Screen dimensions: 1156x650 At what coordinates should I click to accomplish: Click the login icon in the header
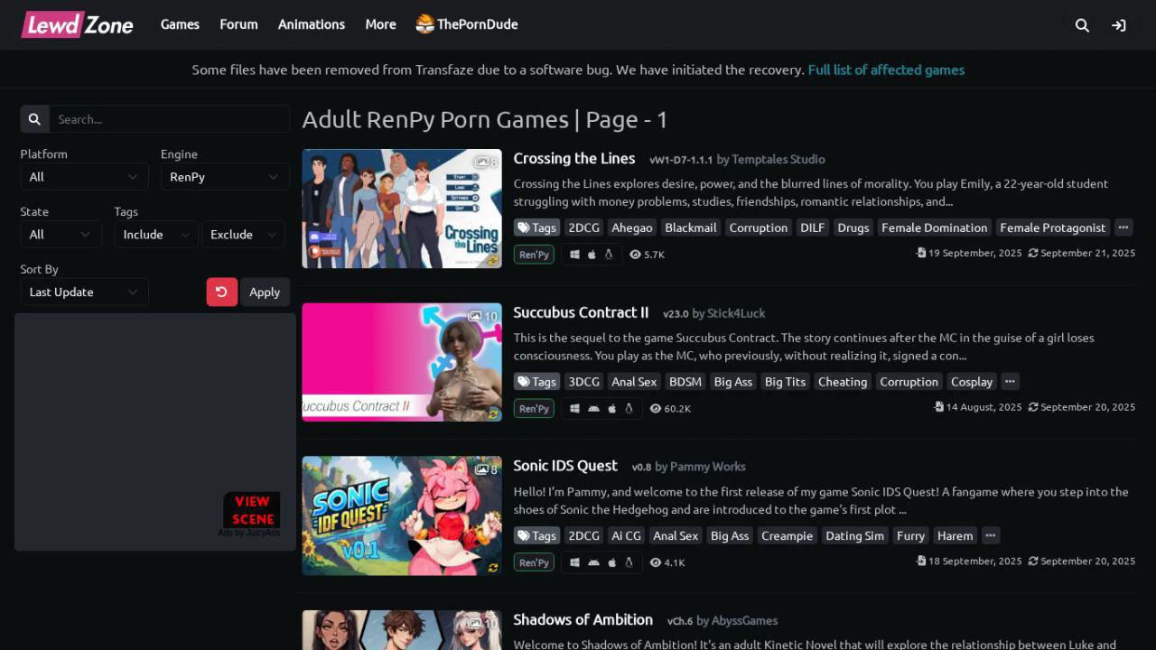click(1119, 25)
